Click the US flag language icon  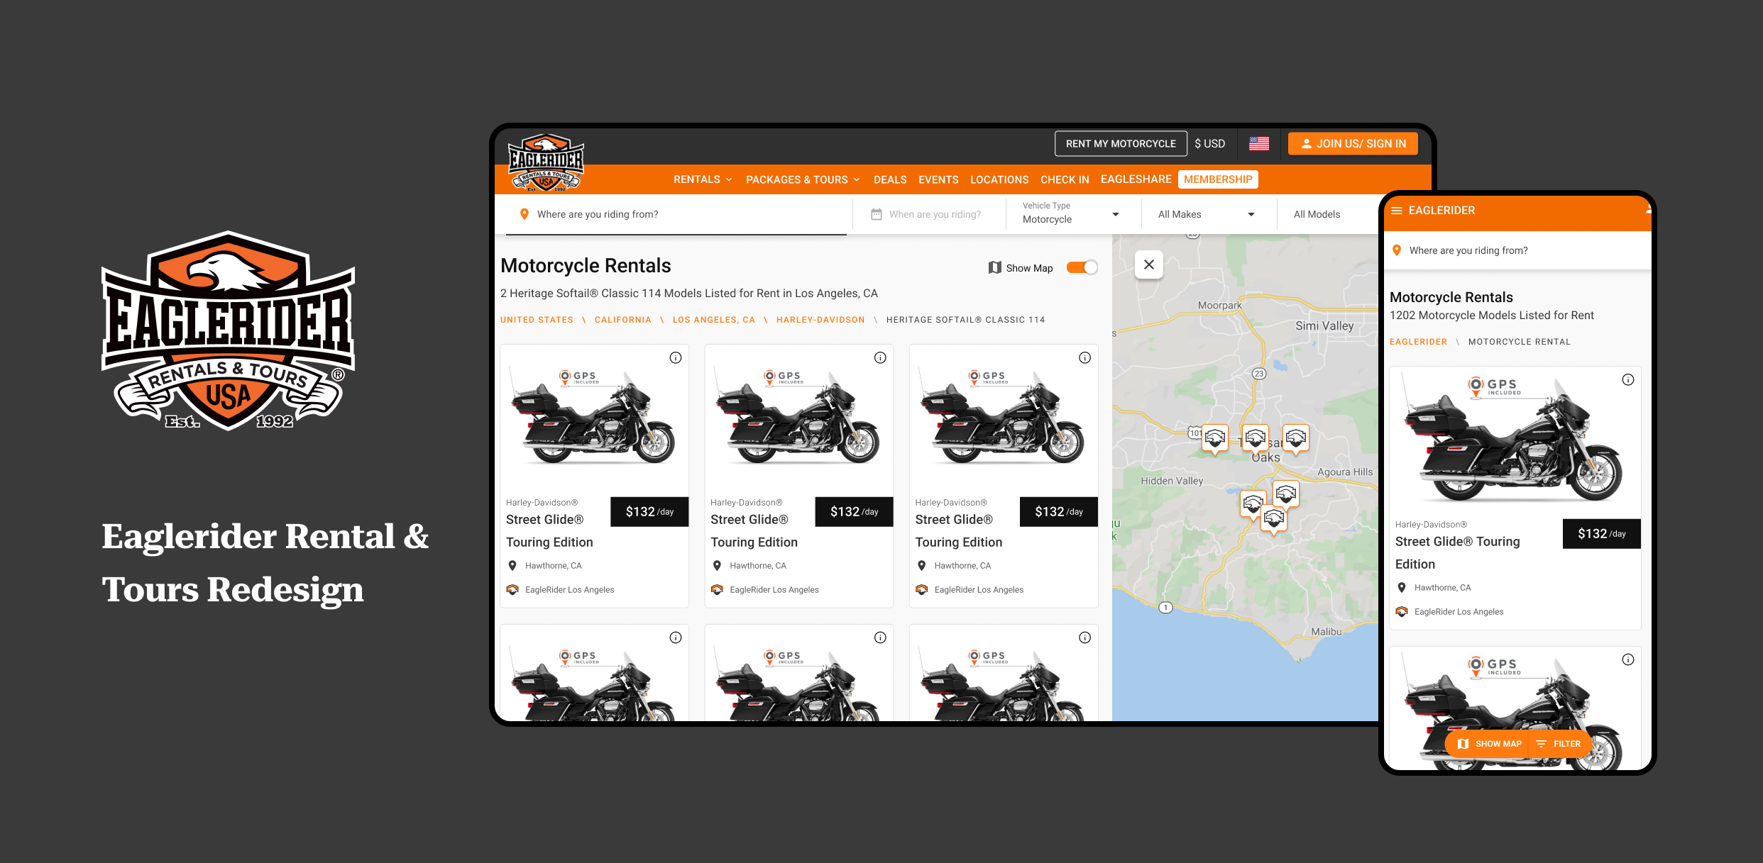click(1258, 143)
